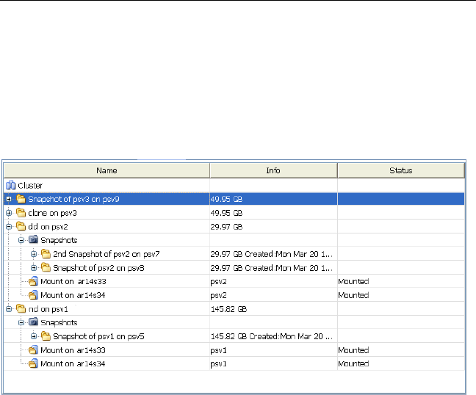Click folder icon of clone on psv3
Image resolution: width=476 pixels, height=395 pixels.
click(21, 213)
